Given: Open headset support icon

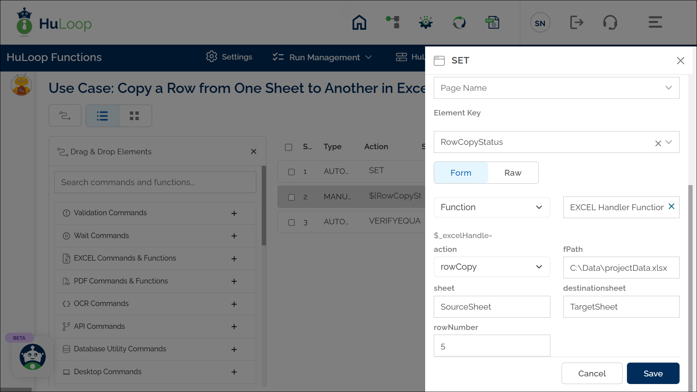Looking at the screenshot, I should coord(610,23).
